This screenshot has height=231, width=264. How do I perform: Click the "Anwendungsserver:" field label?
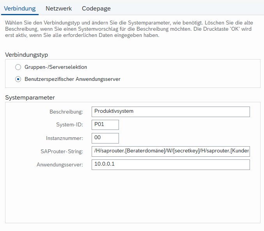60,165
